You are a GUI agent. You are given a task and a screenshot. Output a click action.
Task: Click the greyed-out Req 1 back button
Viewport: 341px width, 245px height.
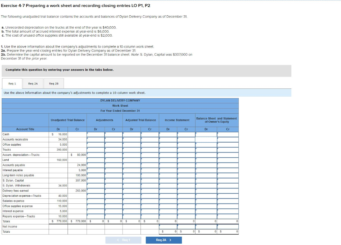[123, 240]
